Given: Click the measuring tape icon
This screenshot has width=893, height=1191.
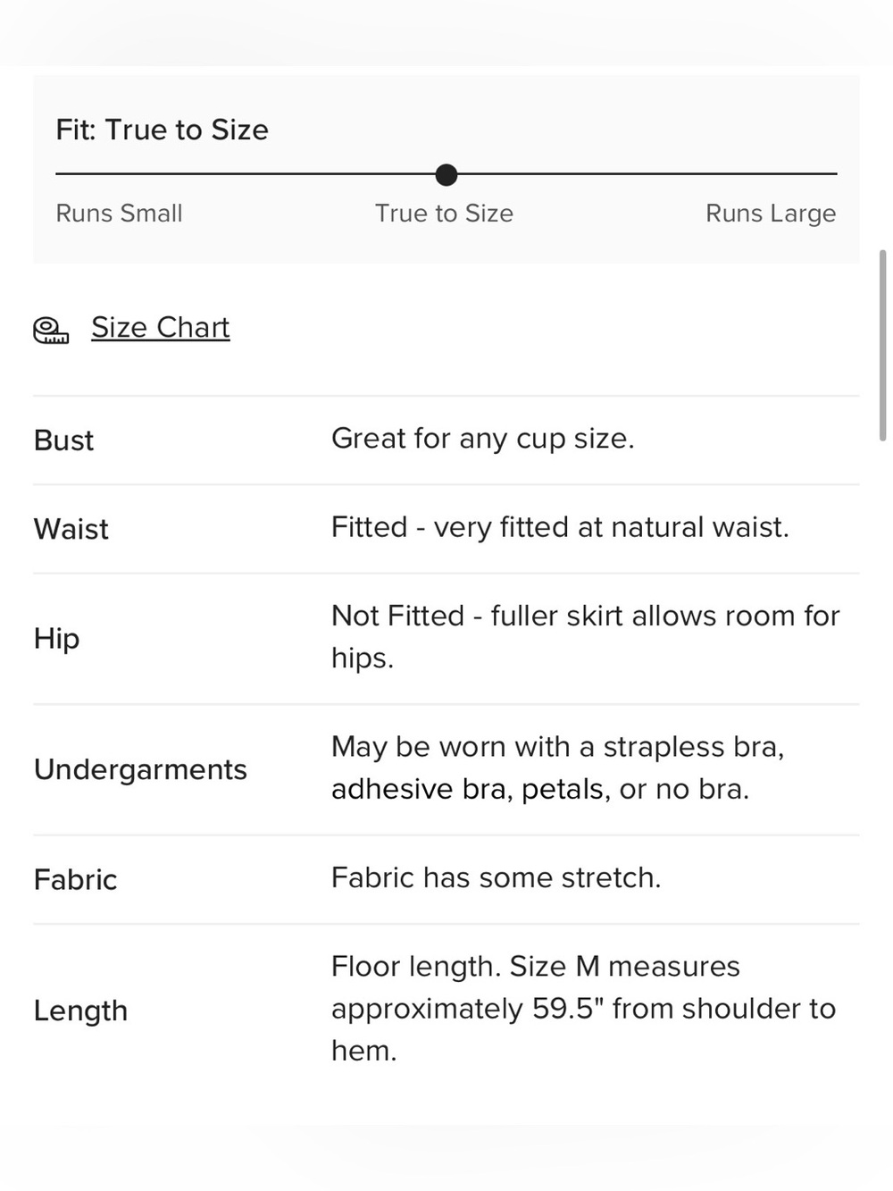Looking at the screenshot, I should pos(51,330).
